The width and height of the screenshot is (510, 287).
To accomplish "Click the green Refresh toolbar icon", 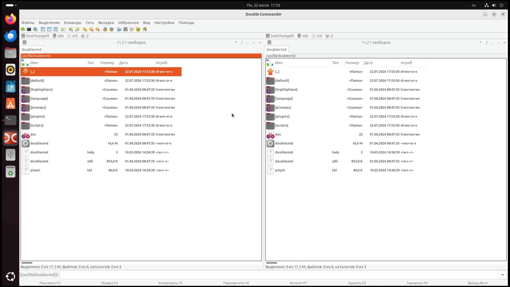I will [x=23, y=29].
